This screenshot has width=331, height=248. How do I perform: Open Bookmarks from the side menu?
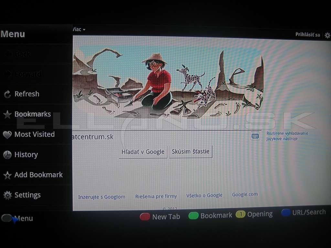pyautogui.click(x=36, y=114)
